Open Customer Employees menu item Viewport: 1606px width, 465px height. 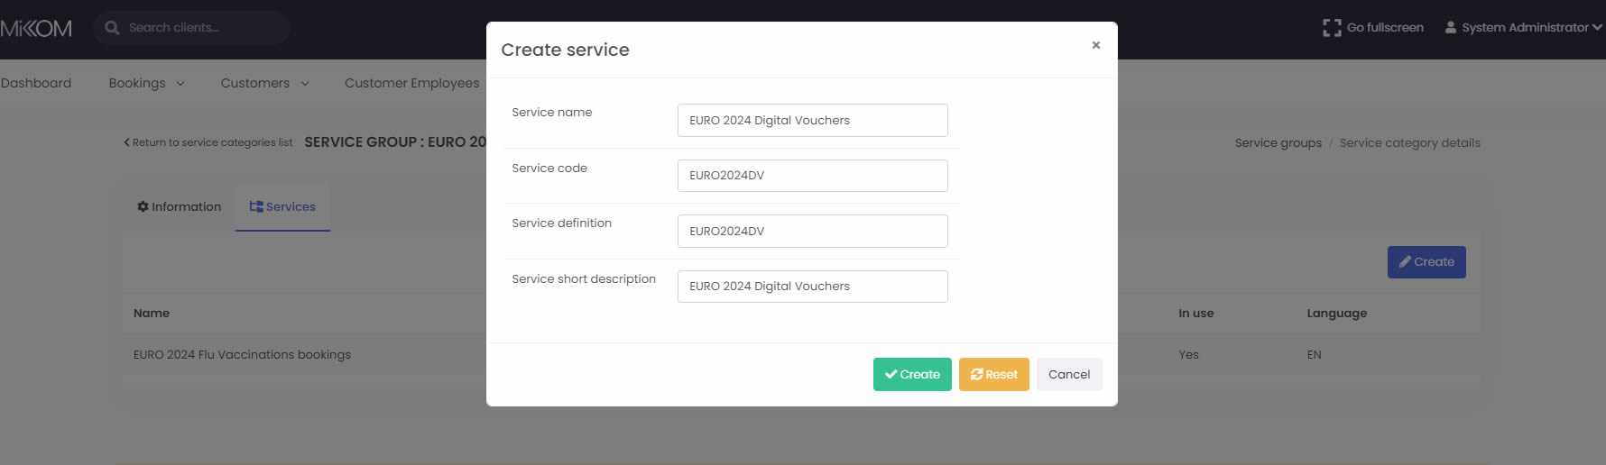tap(411, 83)
